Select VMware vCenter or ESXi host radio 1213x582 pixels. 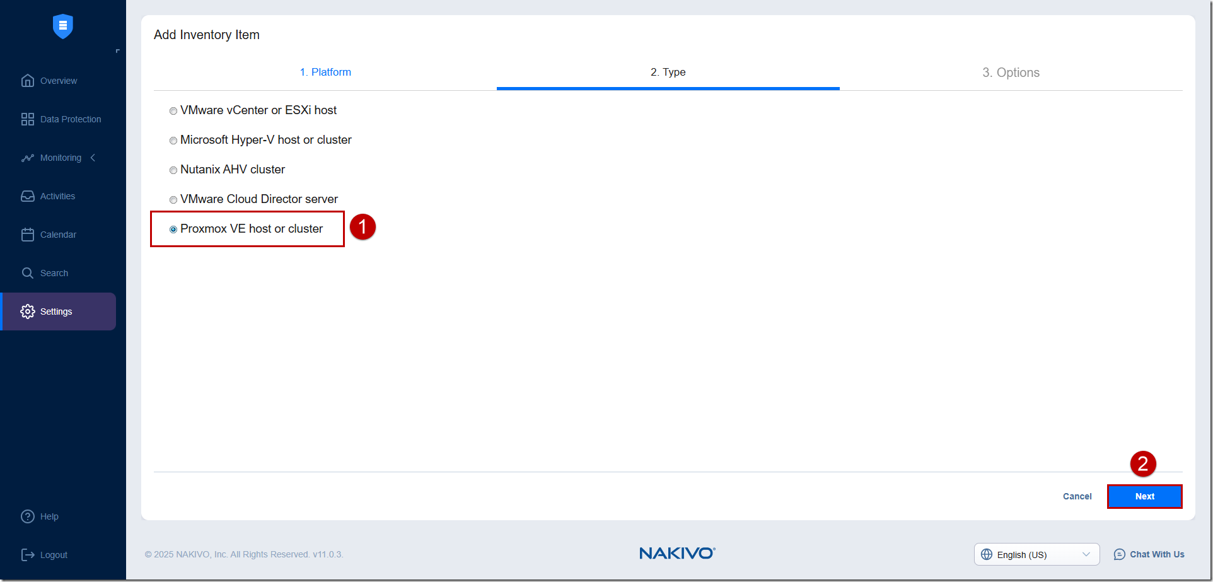[x=173, y=111]
